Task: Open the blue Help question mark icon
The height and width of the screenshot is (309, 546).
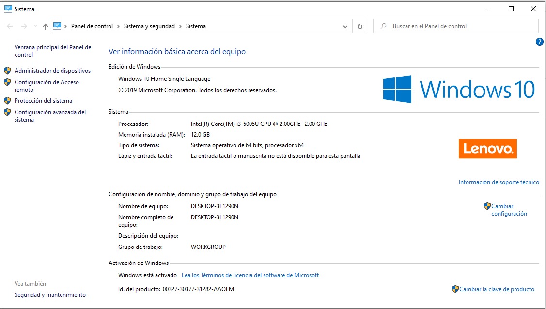Action: coord(539,42)
